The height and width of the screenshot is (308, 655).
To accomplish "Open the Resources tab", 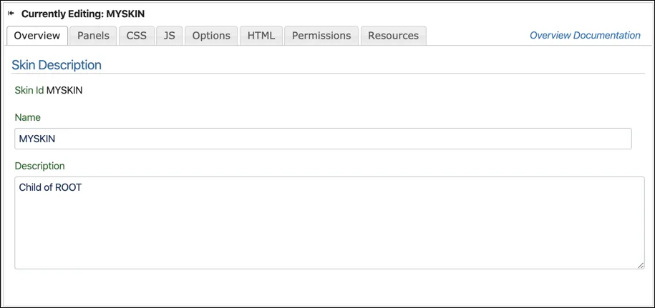I will click(393, 36).
